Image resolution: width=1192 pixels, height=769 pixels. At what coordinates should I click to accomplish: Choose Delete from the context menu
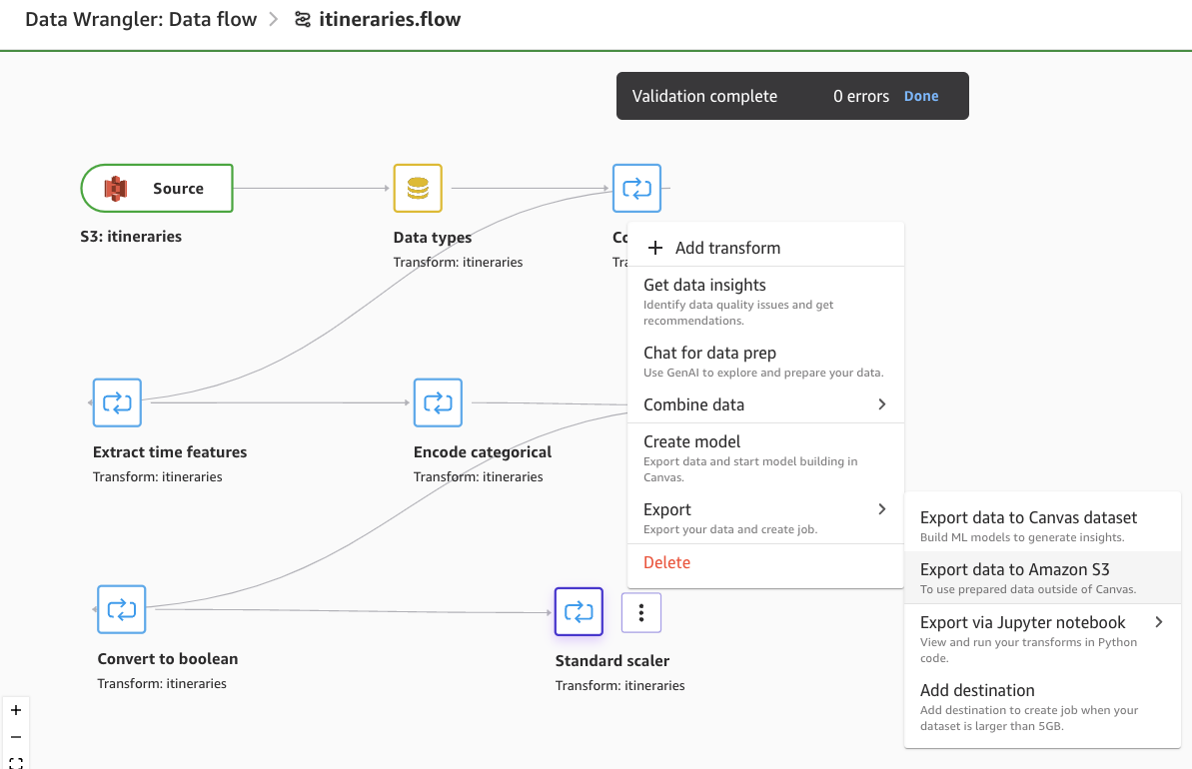coord(666,562)
